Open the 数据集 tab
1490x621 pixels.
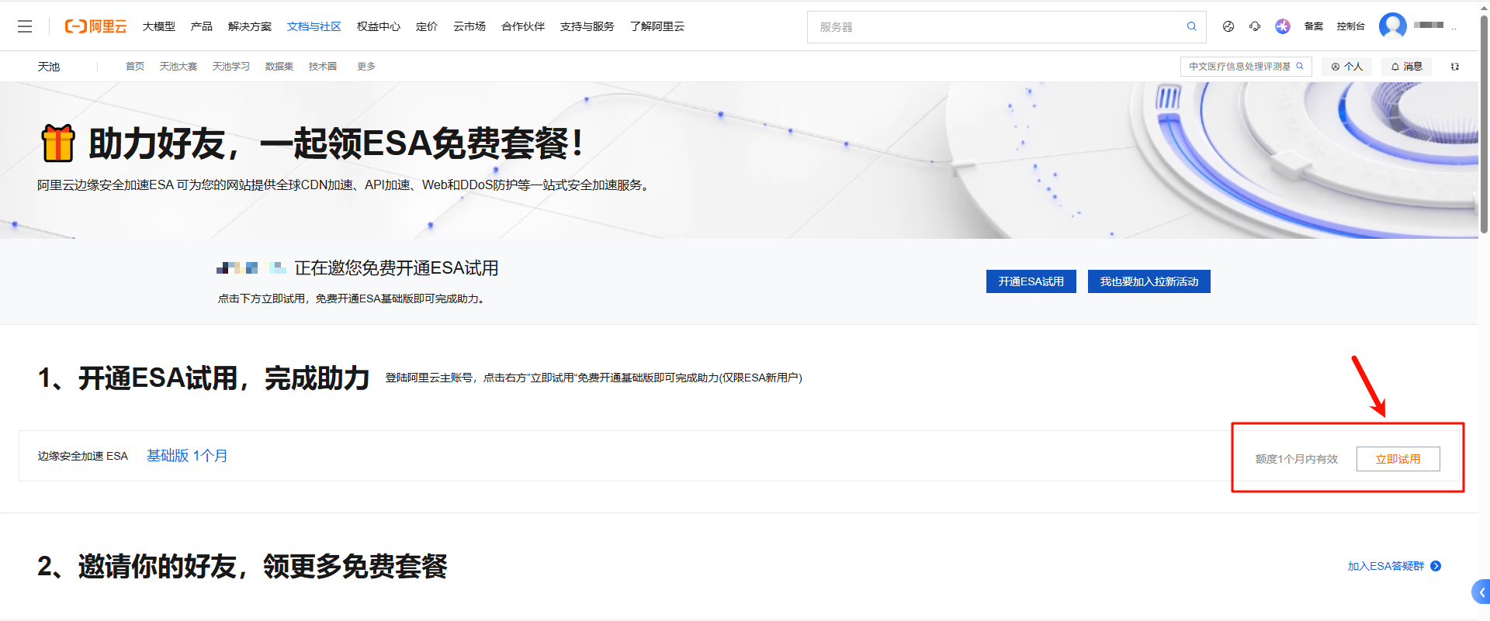pyautogui.click(x=279, y=67)
